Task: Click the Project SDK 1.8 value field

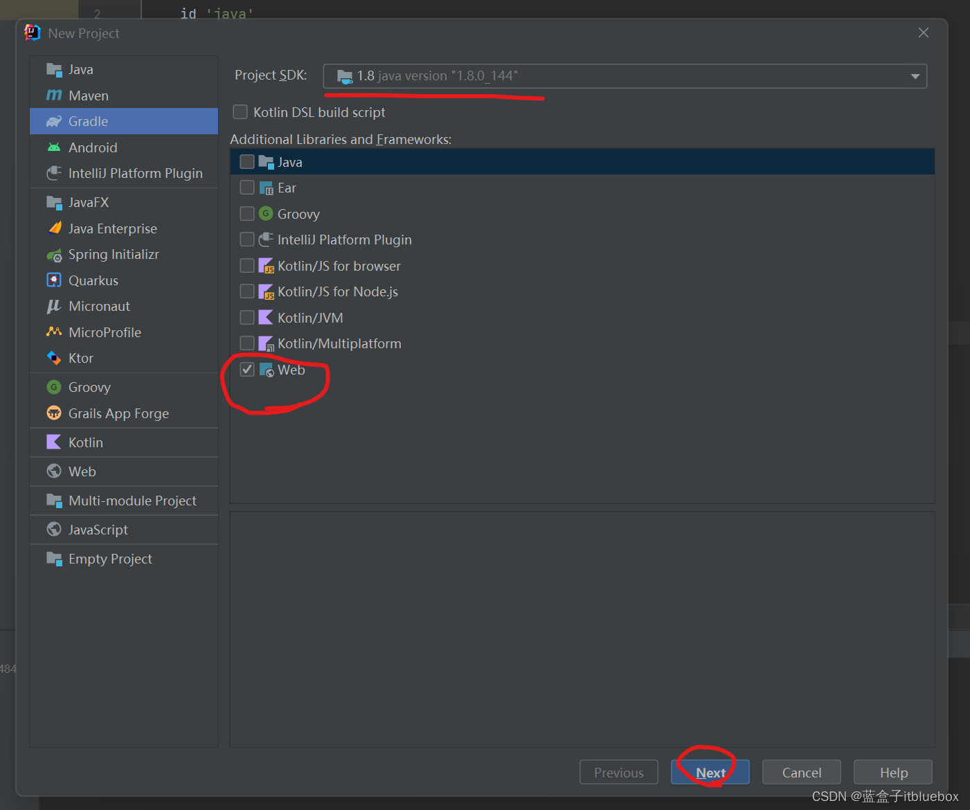Action: [625, 76]
